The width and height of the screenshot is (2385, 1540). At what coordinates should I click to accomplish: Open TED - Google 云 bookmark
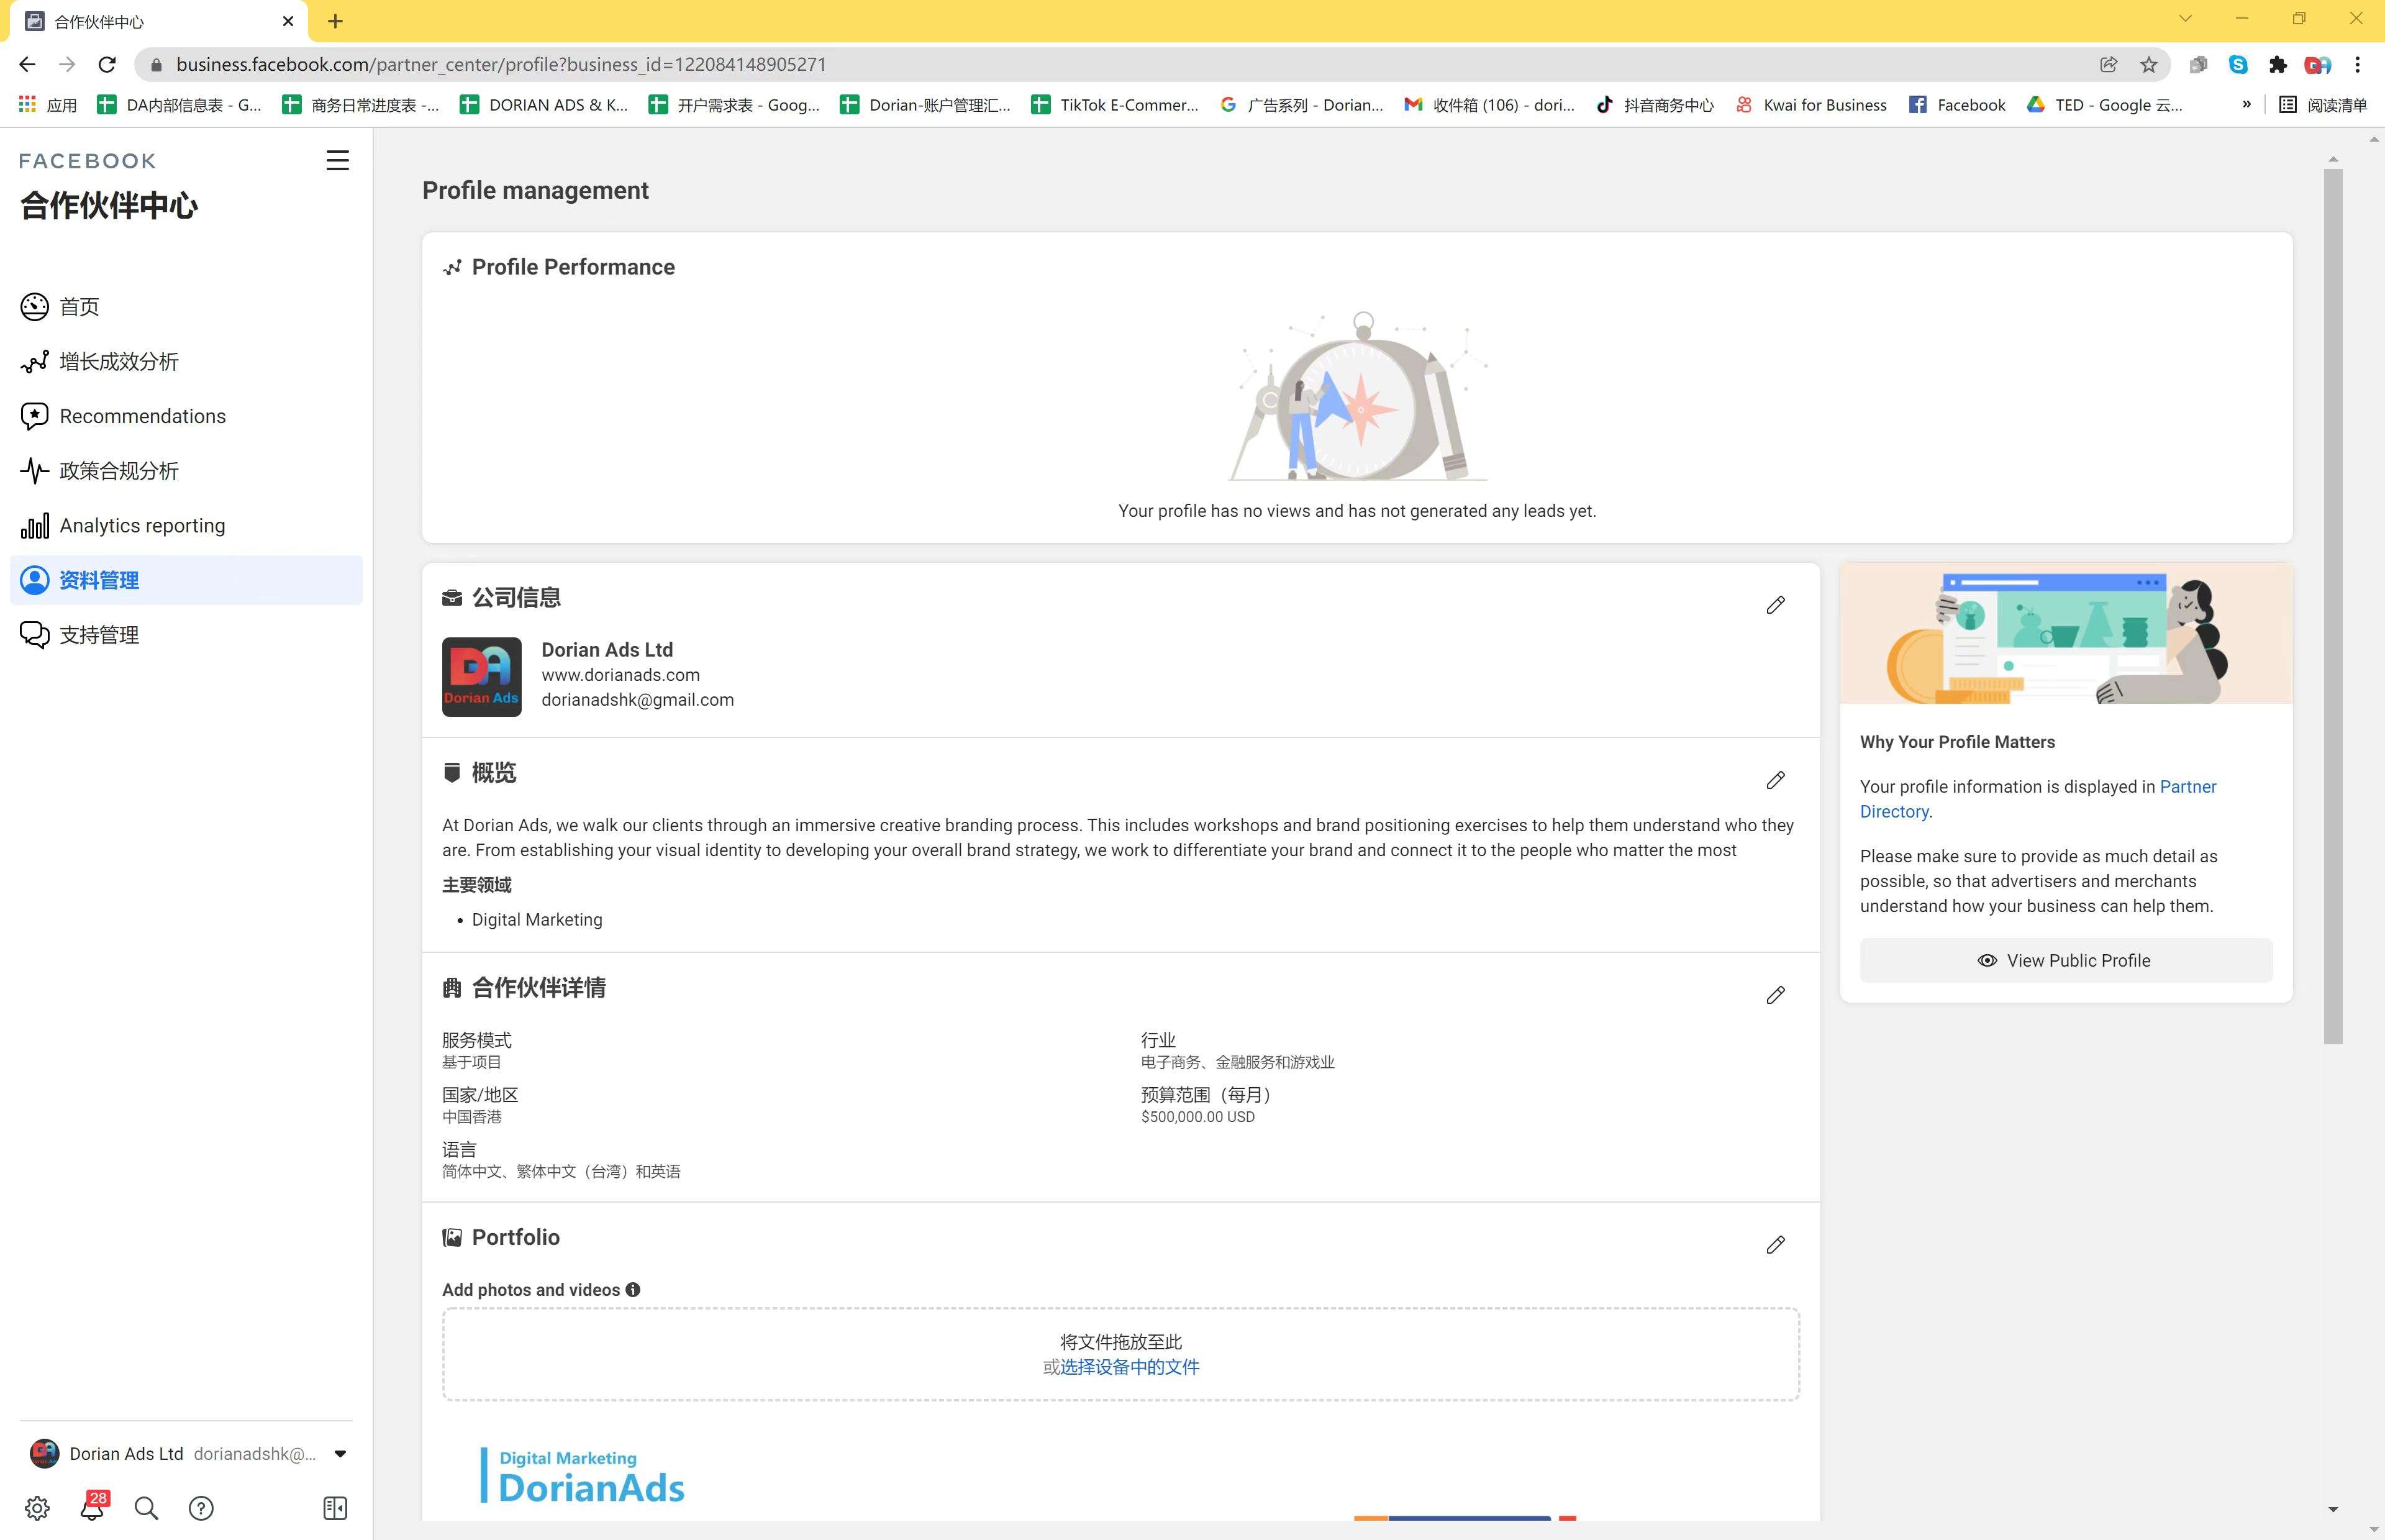pyautogui.click(x=2105, y=104)
